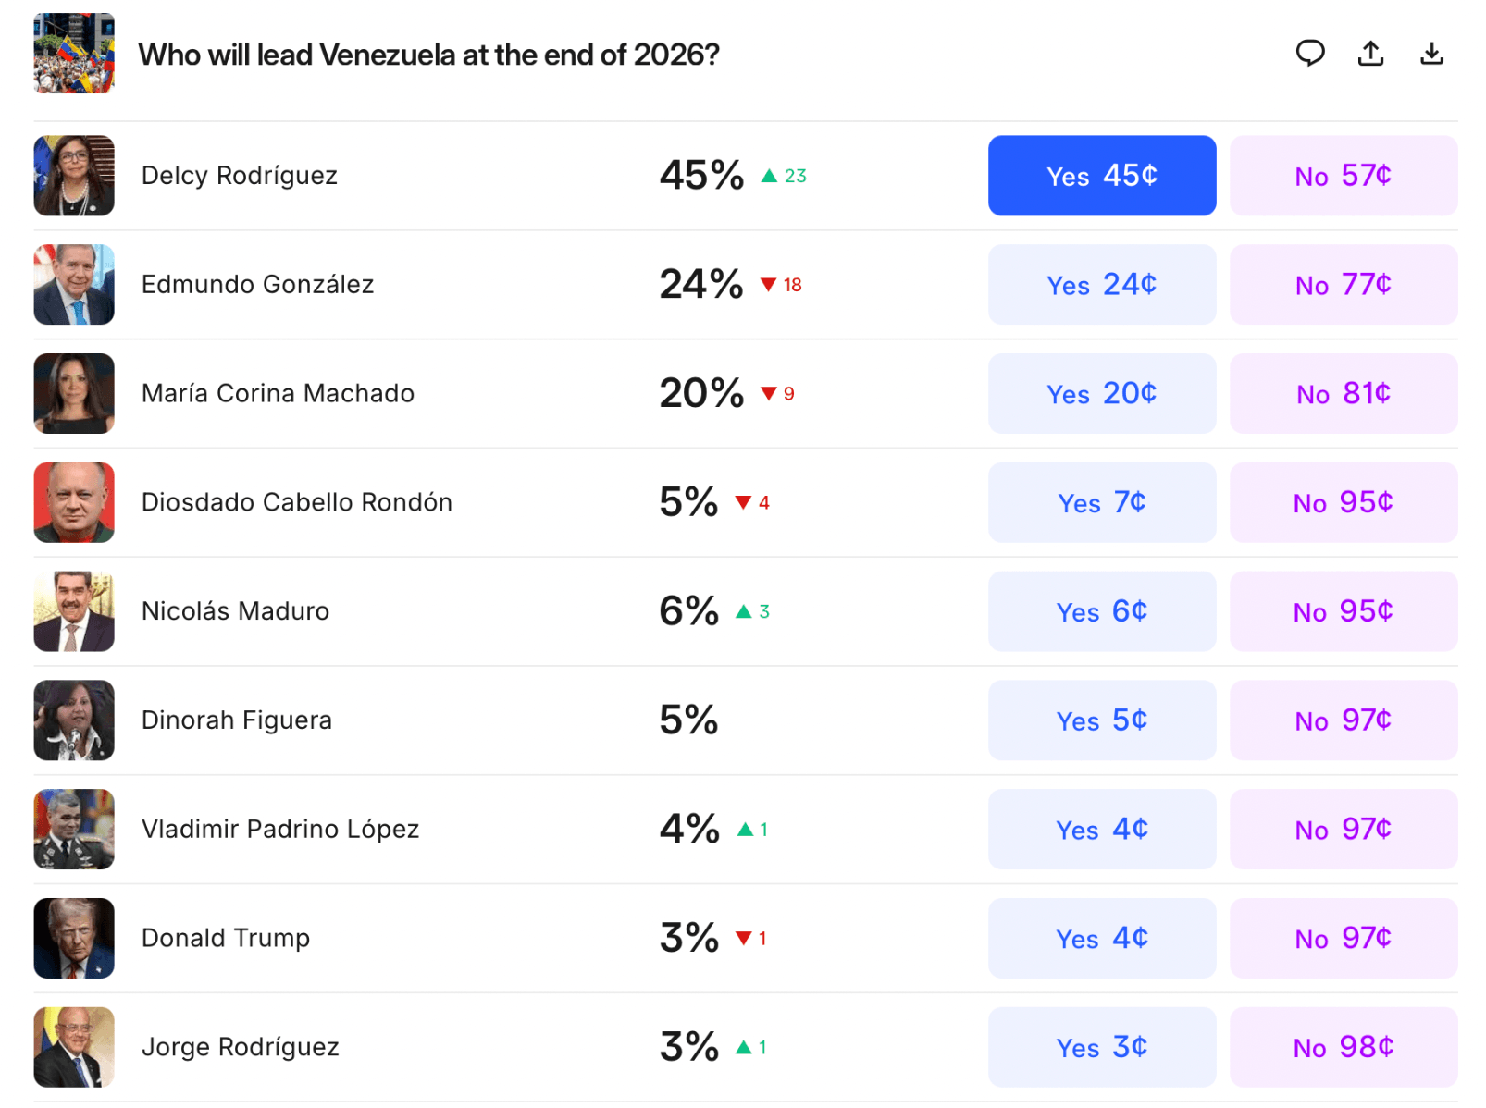
Task: Select Delcy Rodríguez's profile picture
Action: pos(74,176)
